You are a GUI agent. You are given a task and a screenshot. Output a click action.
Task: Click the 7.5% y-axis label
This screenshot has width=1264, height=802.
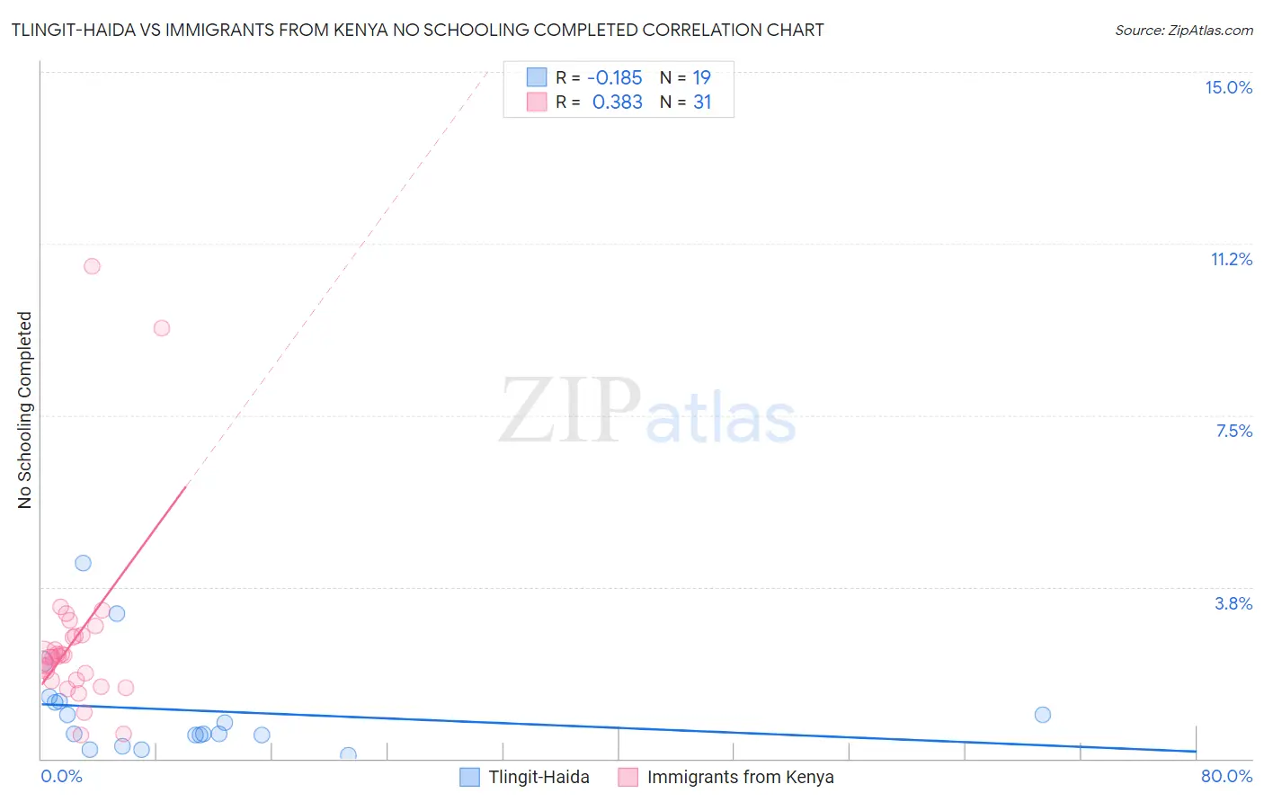point(1233,431)
